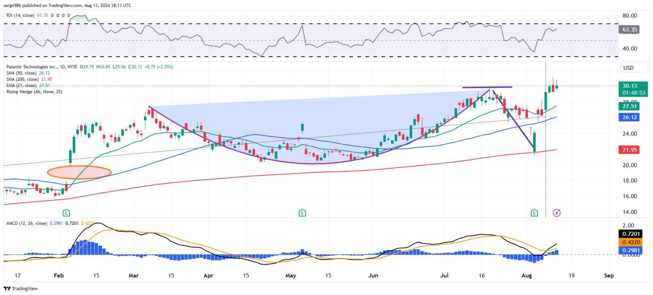Click the earnings E marker near February
The image size is (653, 295).
pos(66,213)
